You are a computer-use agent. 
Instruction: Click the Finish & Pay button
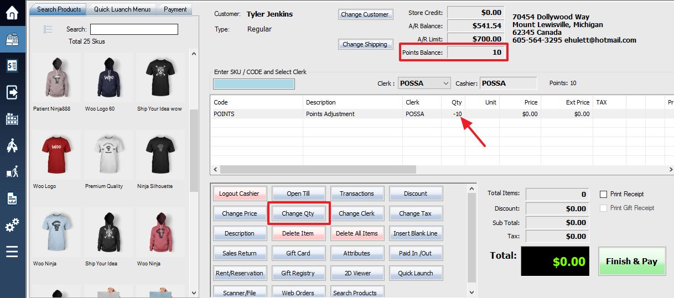pyautogui.click(x=631, y=262)
